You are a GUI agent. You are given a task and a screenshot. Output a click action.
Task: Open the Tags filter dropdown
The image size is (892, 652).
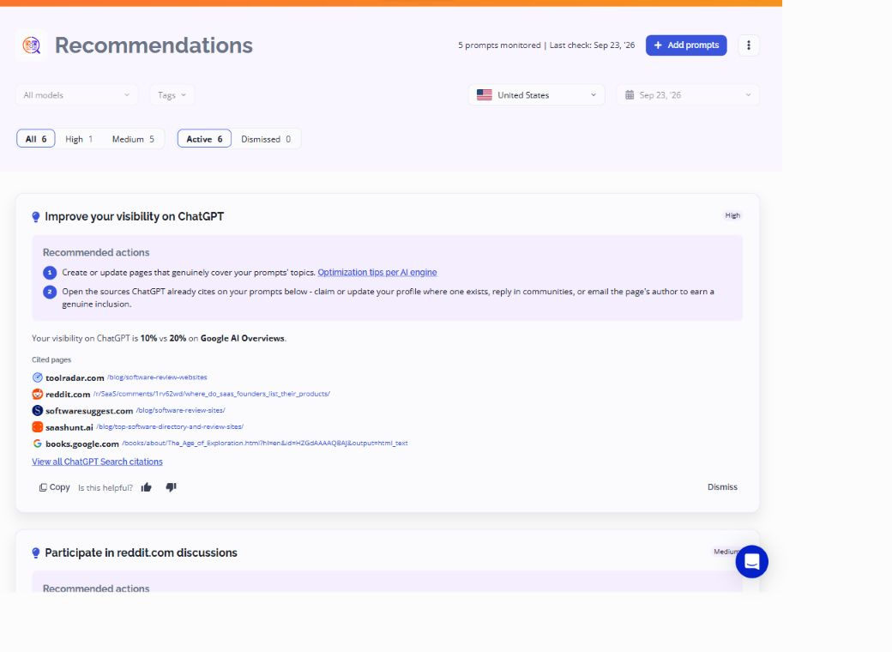(172, 95)
